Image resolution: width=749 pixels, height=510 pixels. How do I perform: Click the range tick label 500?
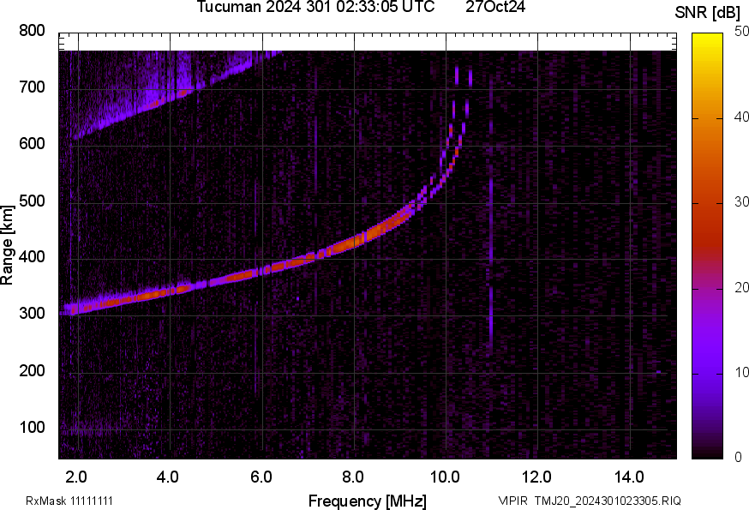pos(32,201)
